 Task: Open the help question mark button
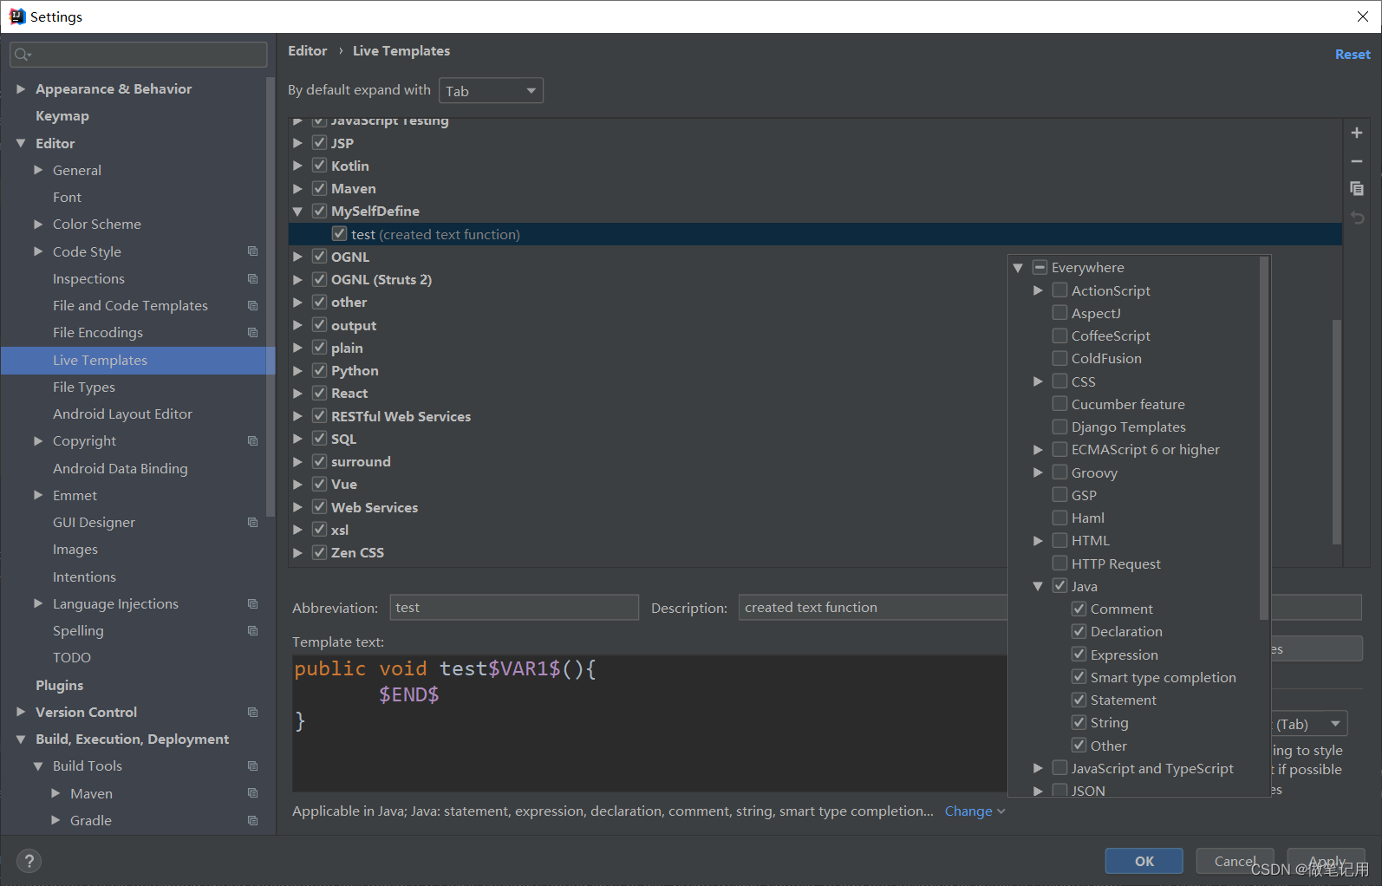click(x=29, y=861)
